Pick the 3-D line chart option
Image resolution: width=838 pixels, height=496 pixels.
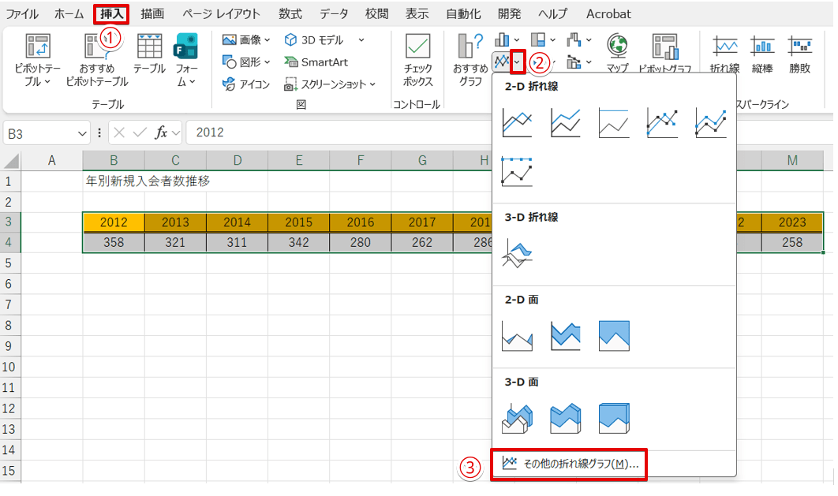517,254
